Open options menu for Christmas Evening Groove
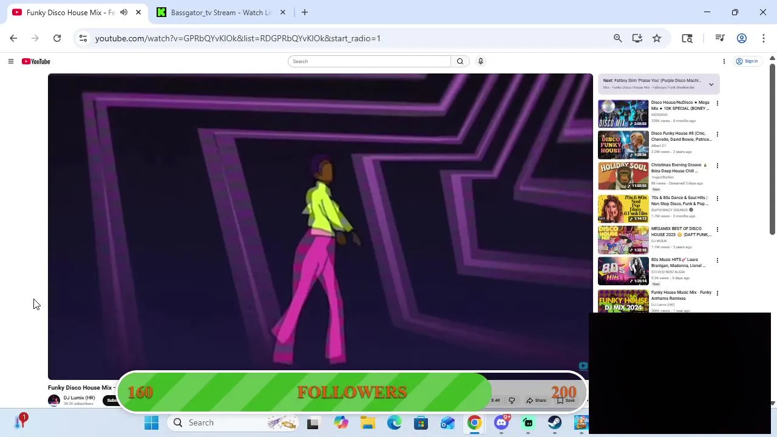Screen dimensions: 777x437 click(717, 166)
